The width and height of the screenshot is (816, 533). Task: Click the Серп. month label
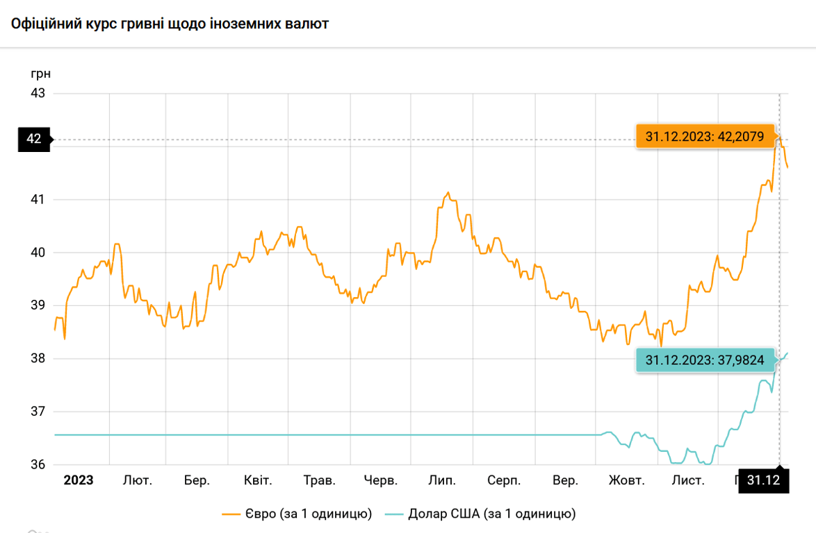click(504, 480)
